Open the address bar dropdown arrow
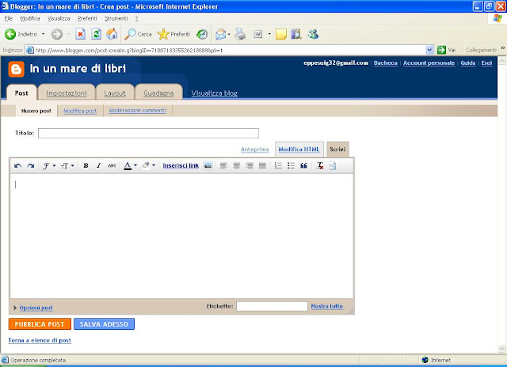Image resolution: width=507 pixels, height=367 pixels. [429, 50]
